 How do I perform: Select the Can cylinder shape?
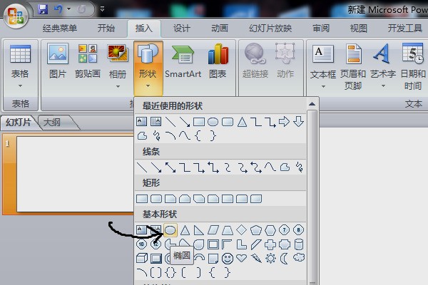[x=299, y=244]
